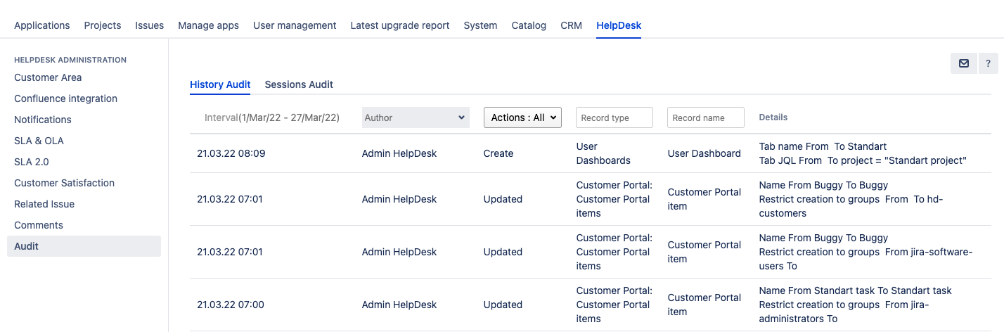Select the History Audit tab
This screenshot has width=1004, height=332.
coord(220,84)
